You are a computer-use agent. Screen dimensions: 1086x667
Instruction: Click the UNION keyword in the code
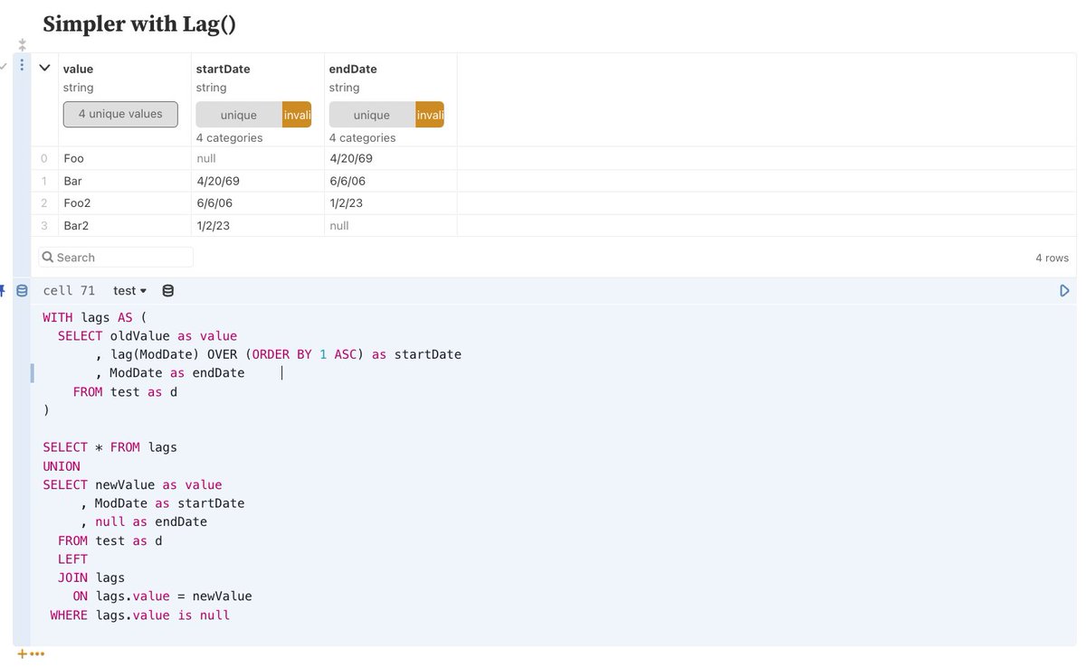(62, 466)
